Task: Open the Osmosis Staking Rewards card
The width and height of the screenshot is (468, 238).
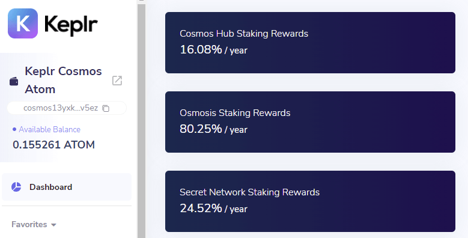Action: pos(310,122)
